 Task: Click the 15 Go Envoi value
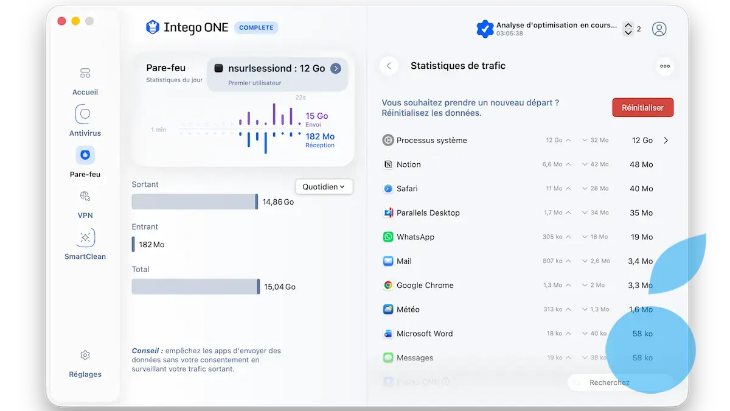point(317,116)
